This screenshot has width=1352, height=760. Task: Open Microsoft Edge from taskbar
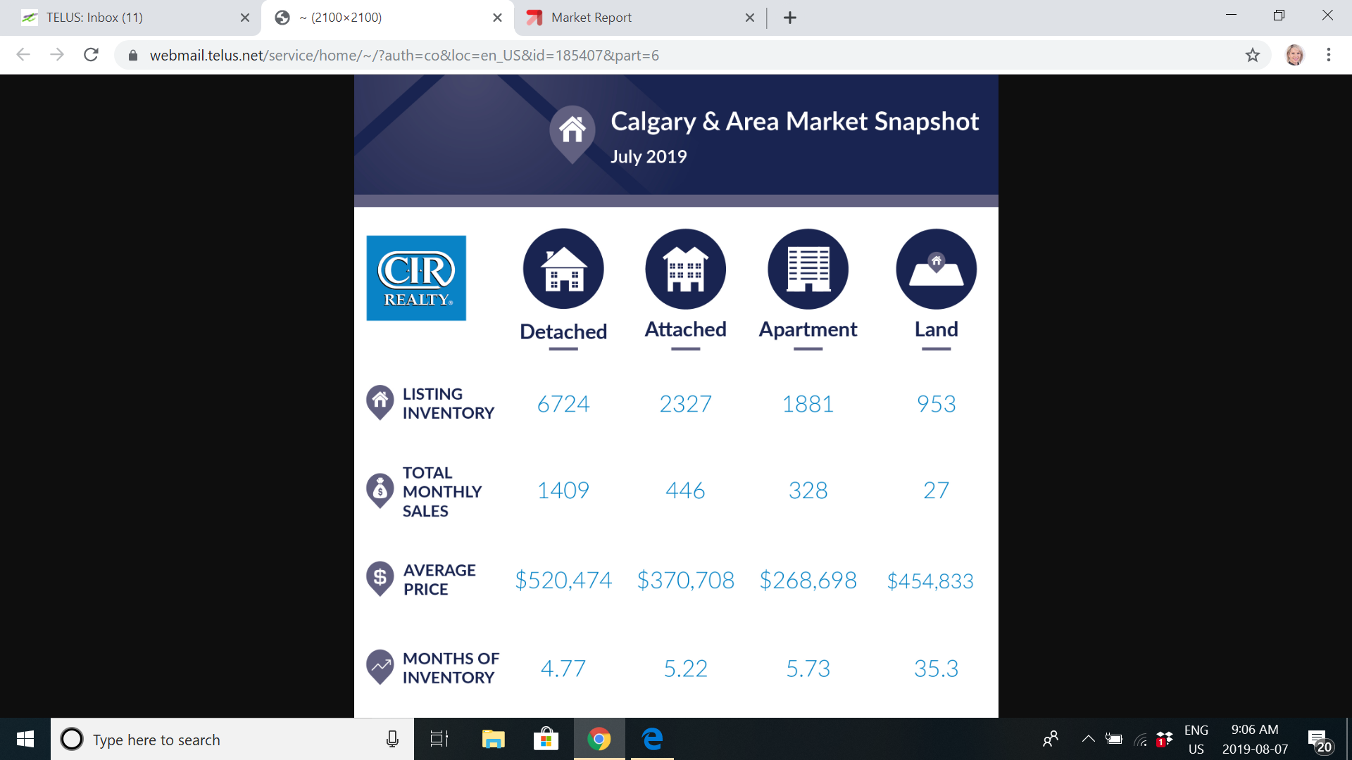(652, 739)
